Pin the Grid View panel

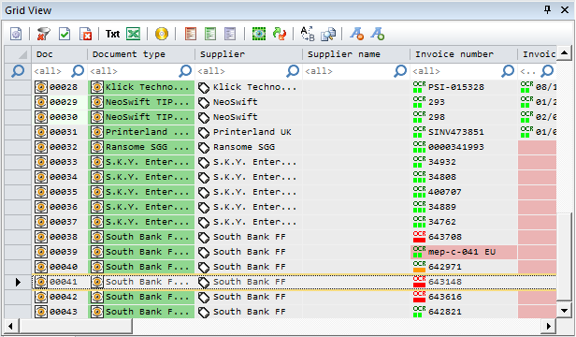coord(547,10)
